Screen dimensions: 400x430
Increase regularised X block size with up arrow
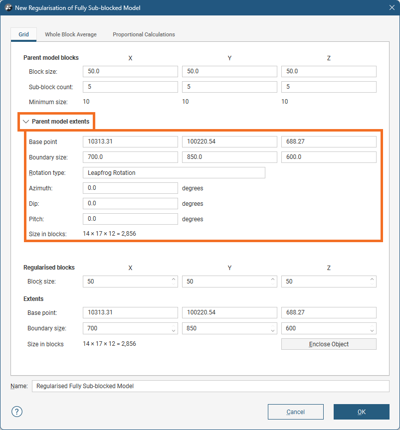(174, 280)
